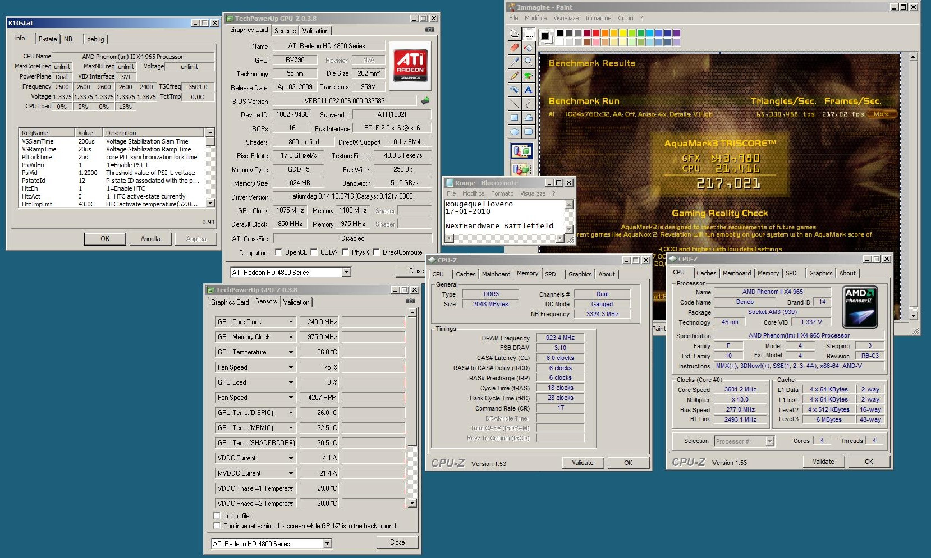Click the BIOS save chip icon in GPU-Z

(425, 101)
